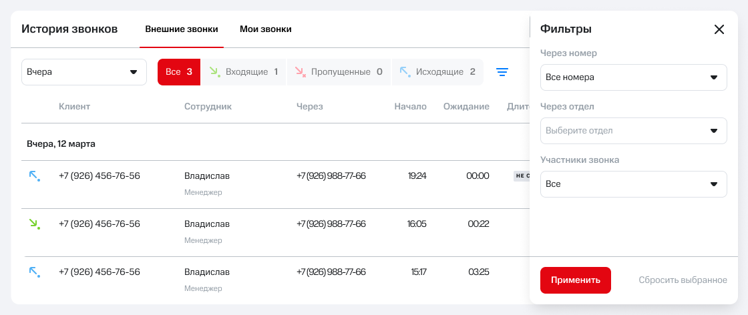
Task: Select client number in the 16:05 call row
Action: 100,224
